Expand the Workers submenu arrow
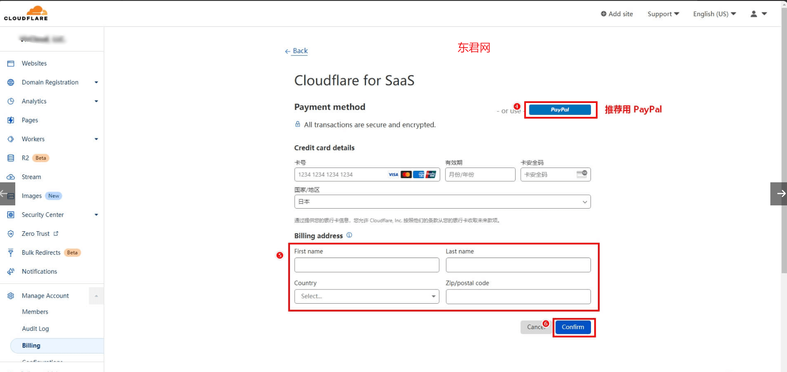 pos(96,139)
